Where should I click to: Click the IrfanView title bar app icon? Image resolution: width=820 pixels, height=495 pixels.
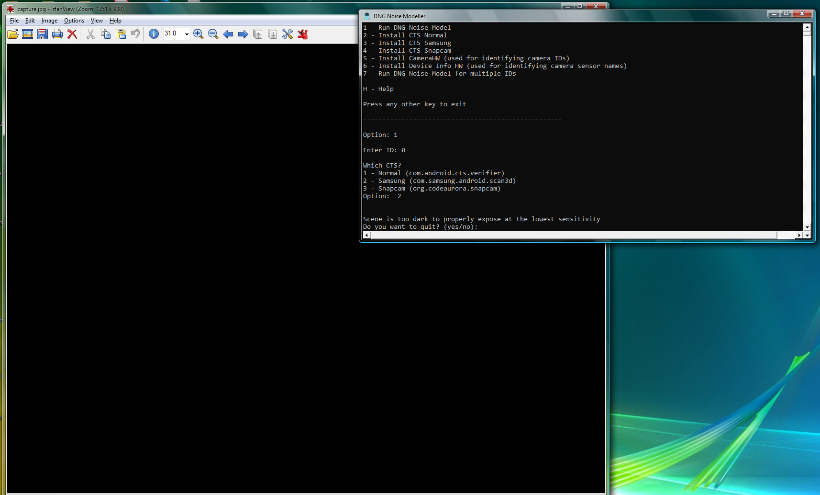(x=11, y=9)
